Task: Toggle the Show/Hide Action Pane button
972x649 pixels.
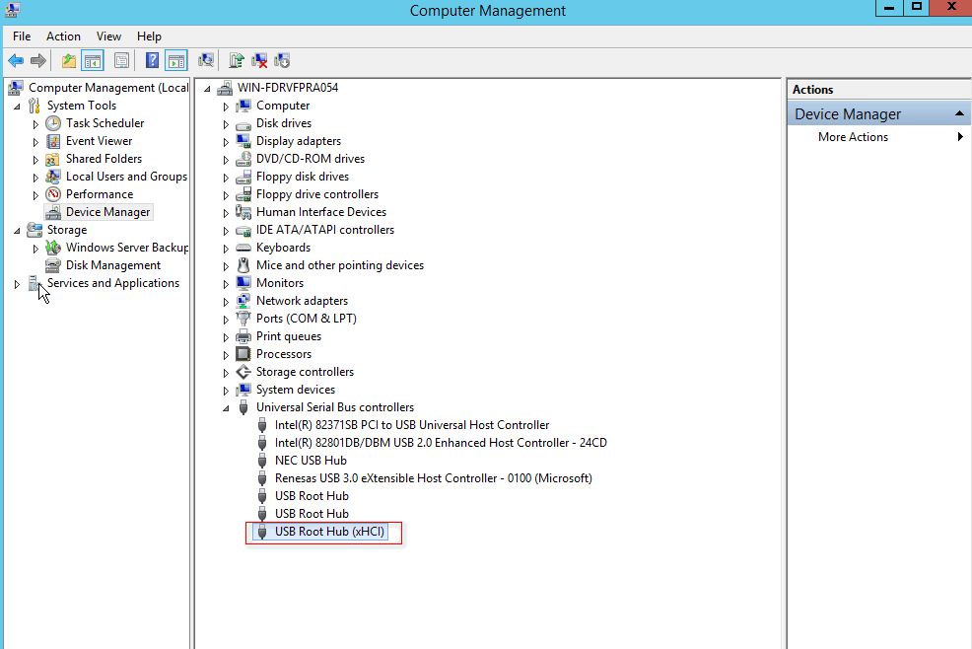Action: click(x=176, y=61)
